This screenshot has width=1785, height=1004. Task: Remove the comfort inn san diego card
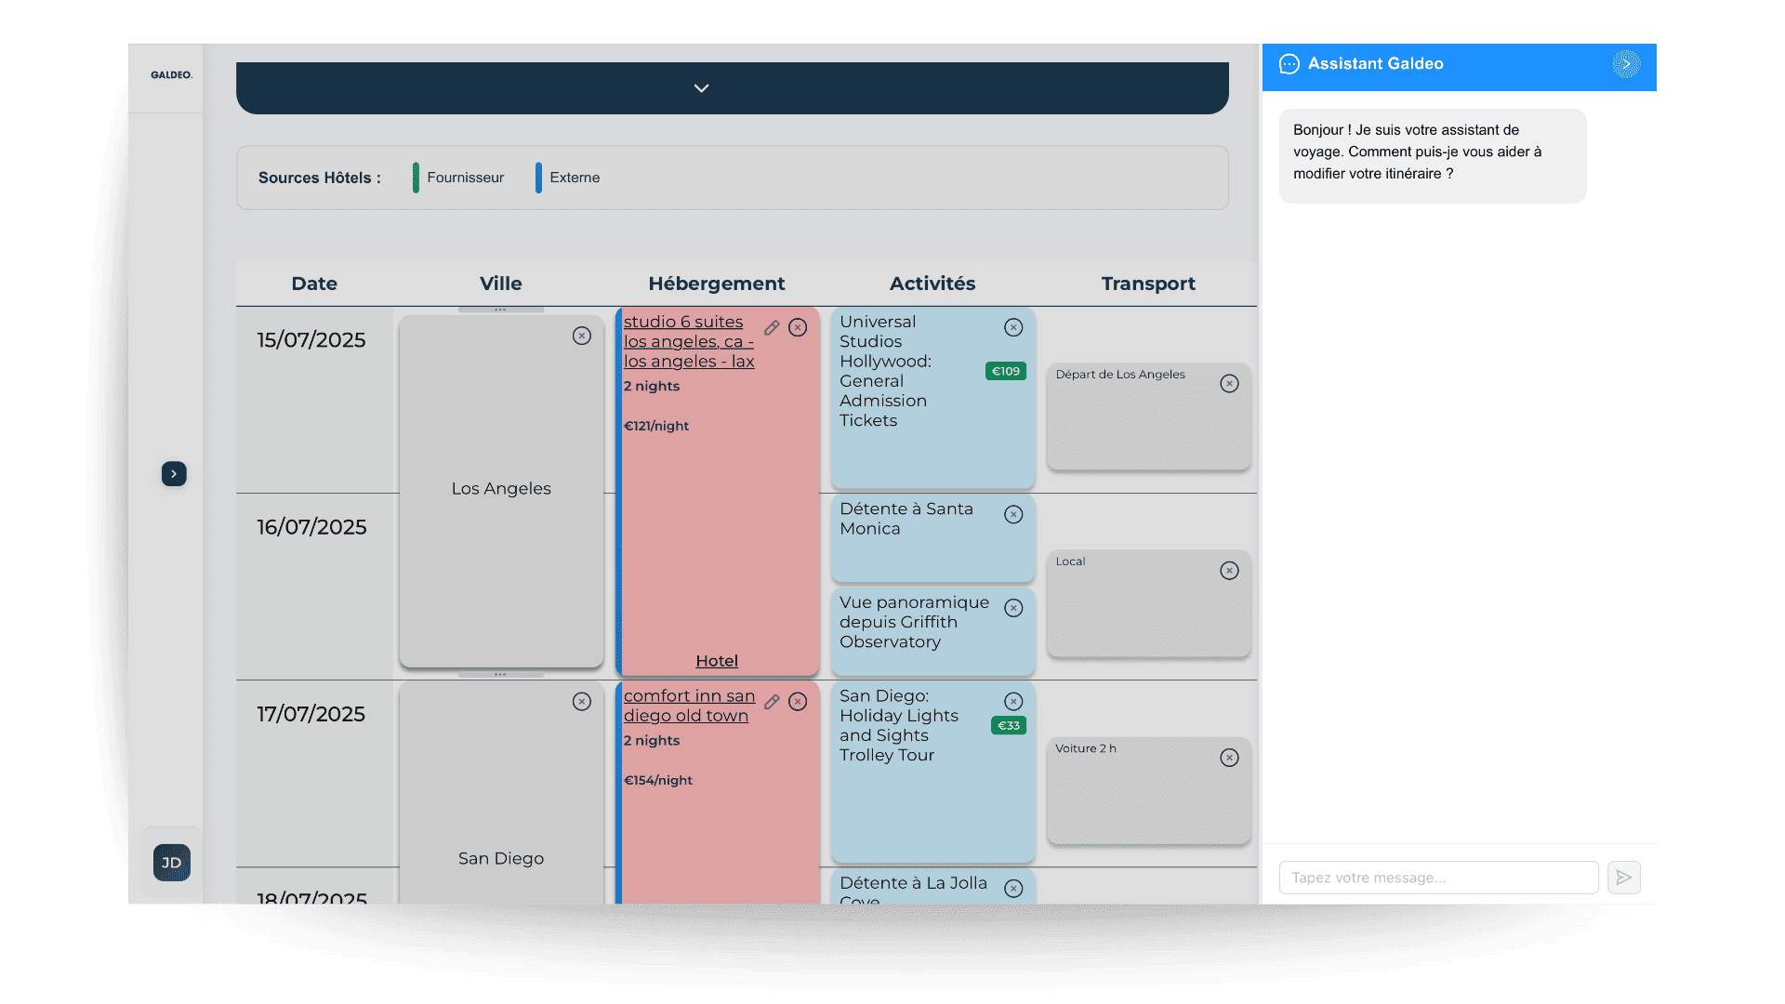(x=798, y=702)
